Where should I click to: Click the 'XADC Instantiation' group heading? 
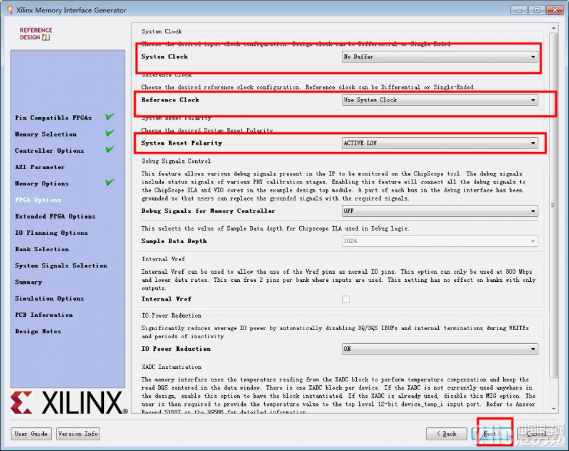(x=172, y=367)
